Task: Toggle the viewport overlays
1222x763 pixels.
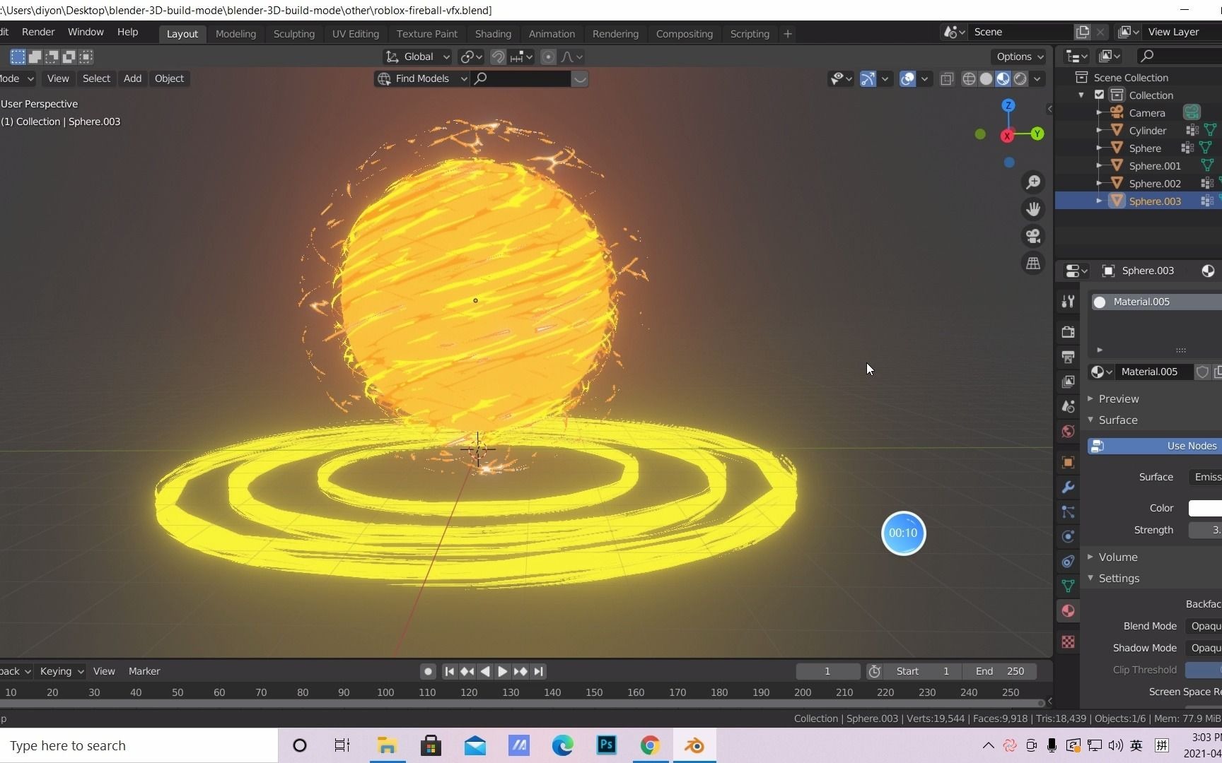Action: pos(907,78)
